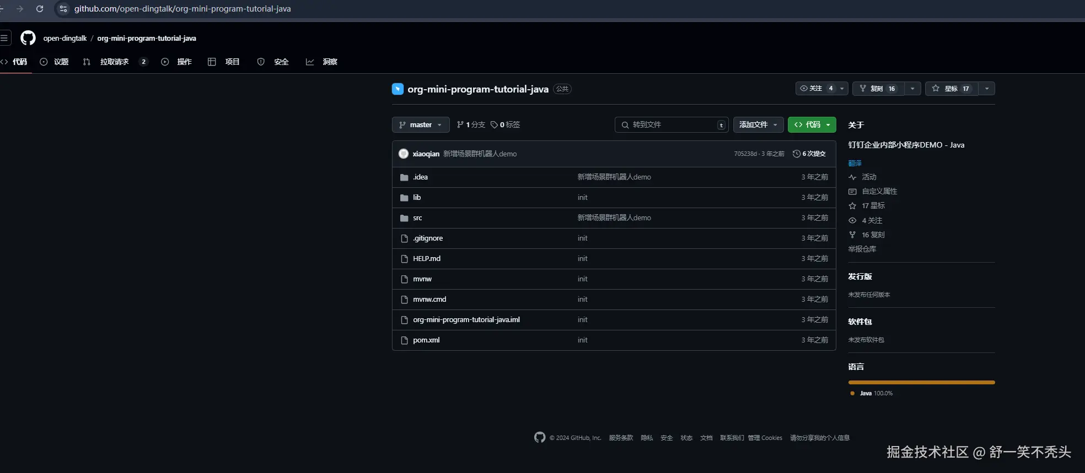Click the 服务条款 footer link
The width and height of the screenshot is (1085, 473).
[621, 438]
